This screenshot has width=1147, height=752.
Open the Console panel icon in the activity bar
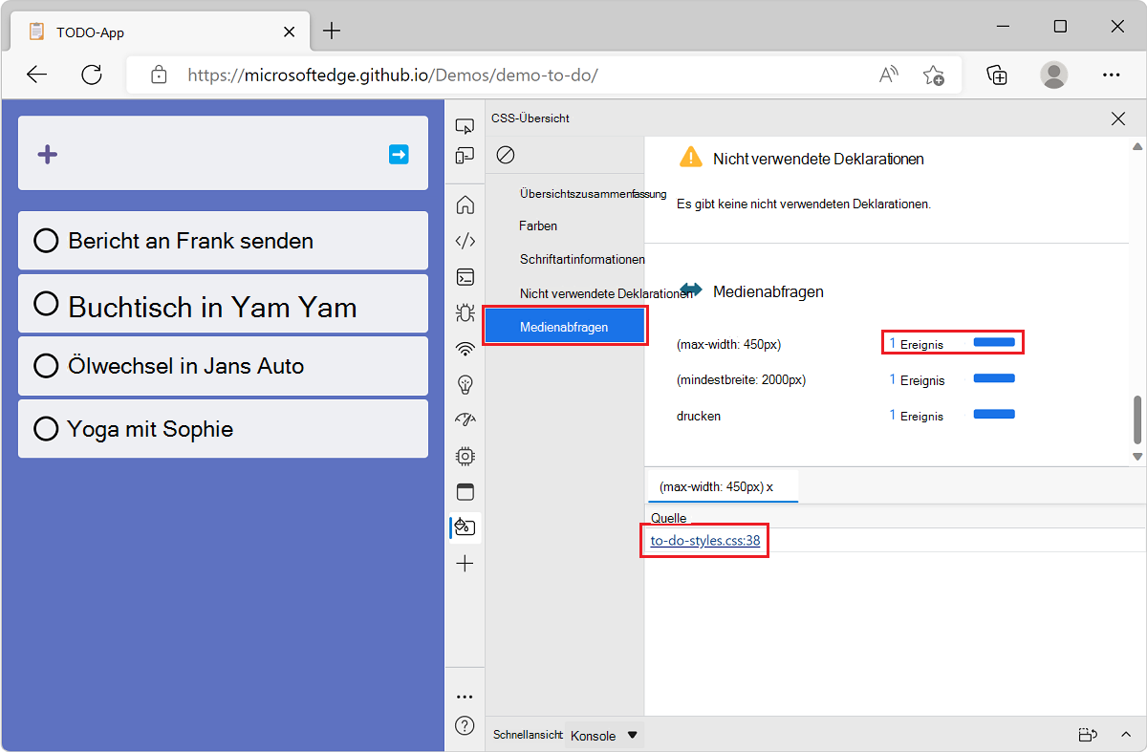pos(465,277)
